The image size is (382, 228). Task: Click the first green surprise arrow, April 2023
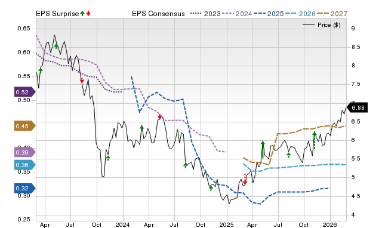[41, 70]
